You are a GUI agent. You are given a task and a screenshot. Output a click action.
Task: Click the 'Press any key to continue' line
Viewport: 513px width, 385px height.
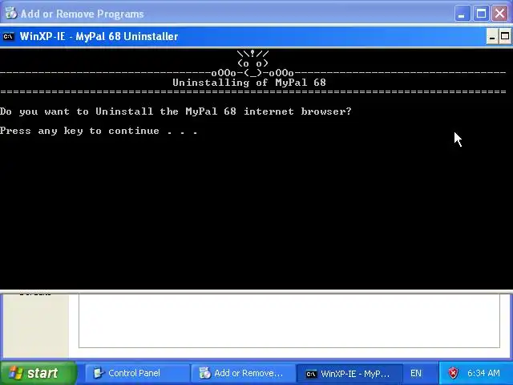(99, 132)
